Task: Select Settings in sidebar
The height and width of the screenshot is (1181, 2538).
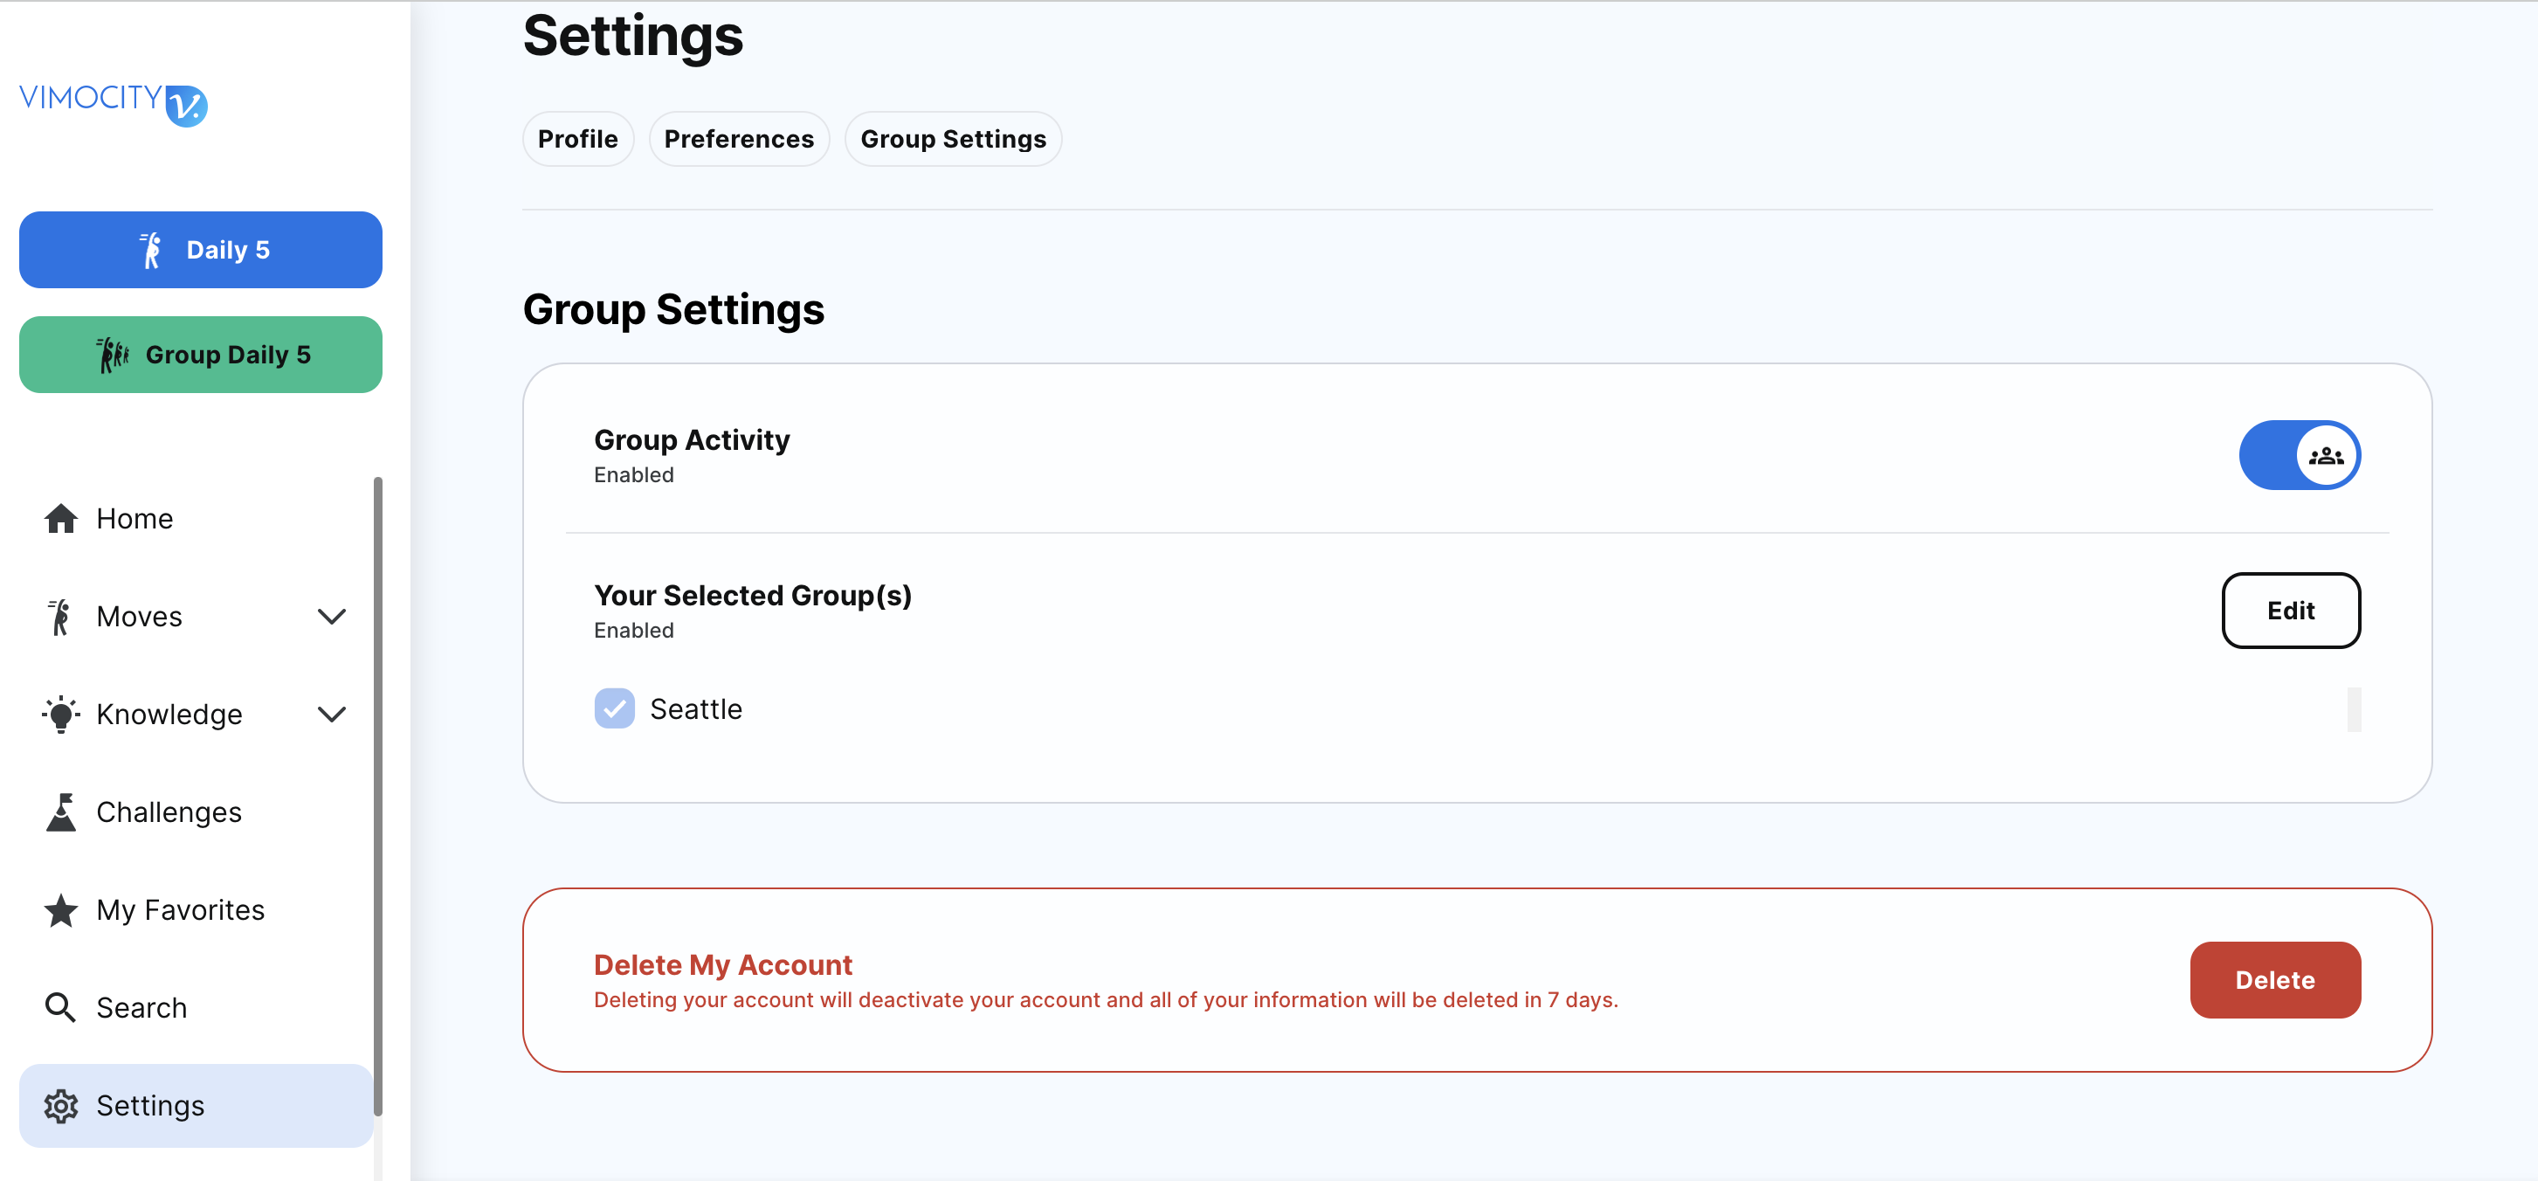Action: 196,1106
